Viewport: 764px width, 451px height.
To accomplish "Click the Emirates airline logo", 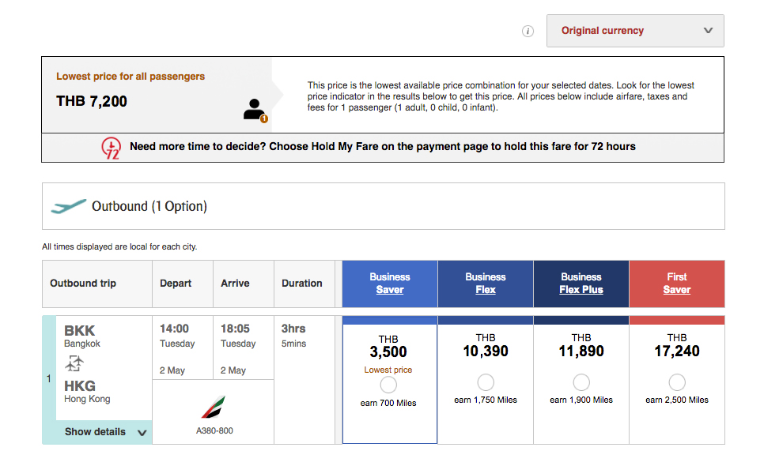I will 214,408.
